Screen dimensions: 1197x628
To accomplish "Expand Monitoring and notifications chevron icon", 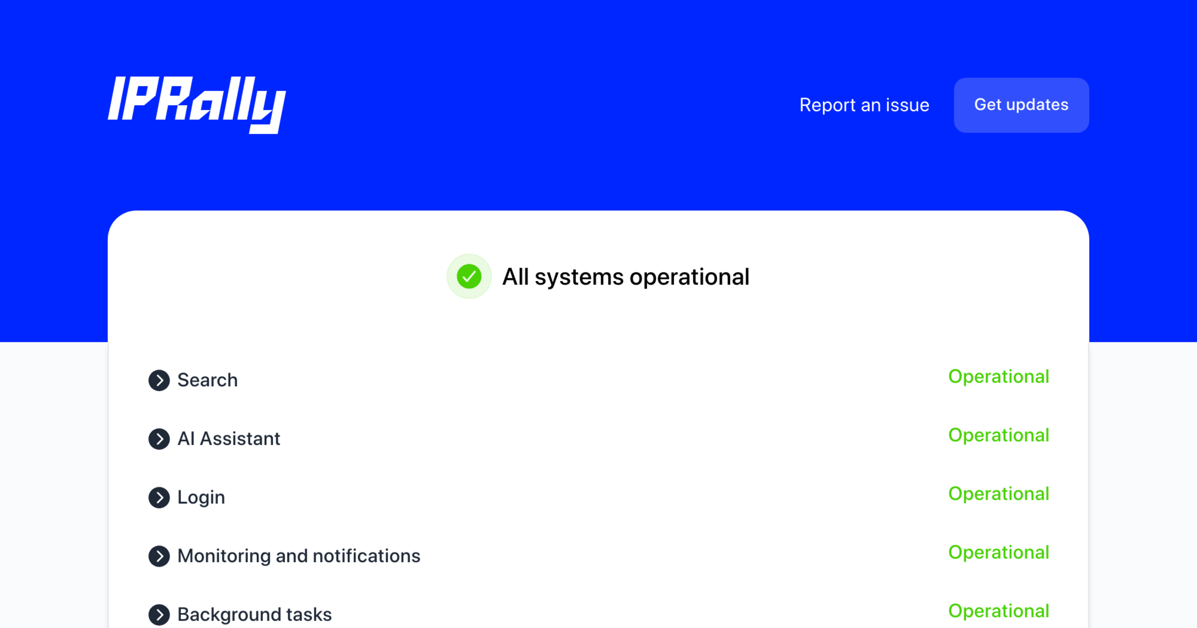I will tap(159, 556).
